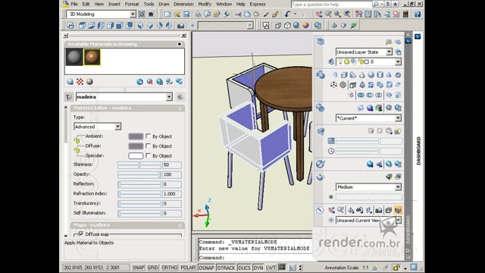This screenshot has height=273, width=485.
Task: Toggle checkered underlay icon in materials palette
Action: pos(80,82)
